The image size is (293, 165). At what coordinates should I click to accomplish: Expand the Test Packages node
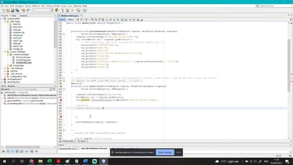tap(5, 68)
